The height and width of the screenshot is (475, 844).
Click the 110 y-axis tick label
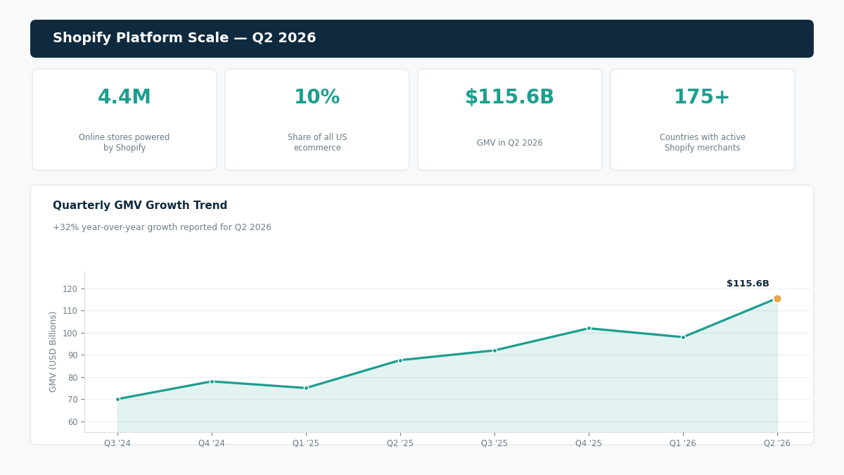tap(70, 310)
